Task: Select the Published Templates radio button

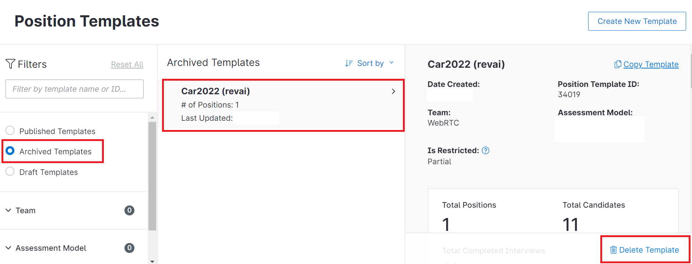Action: click(10, 131)
